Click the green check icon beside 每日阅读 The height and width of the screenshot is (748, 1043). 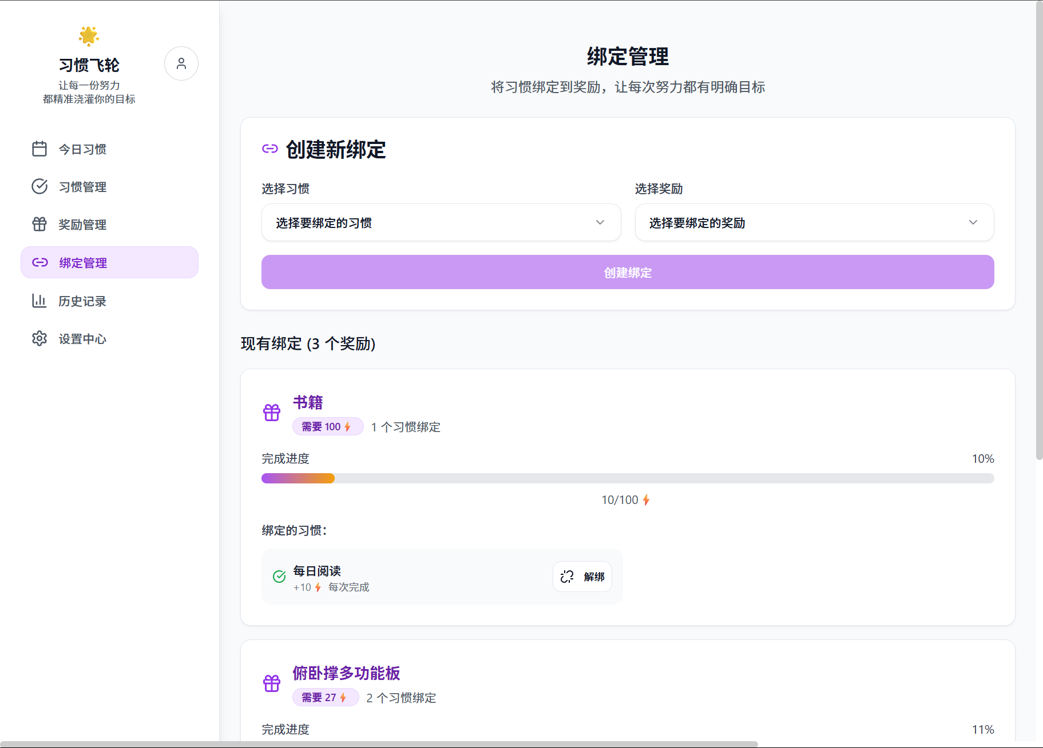pyautogui.click(x=279, y=577)
